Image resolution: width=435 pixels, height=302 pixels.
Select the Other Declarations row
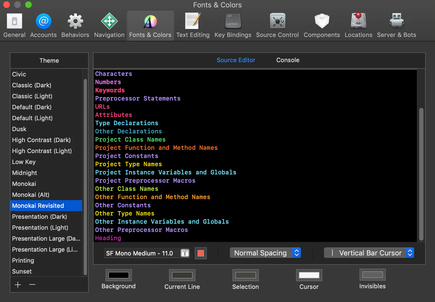256,131
